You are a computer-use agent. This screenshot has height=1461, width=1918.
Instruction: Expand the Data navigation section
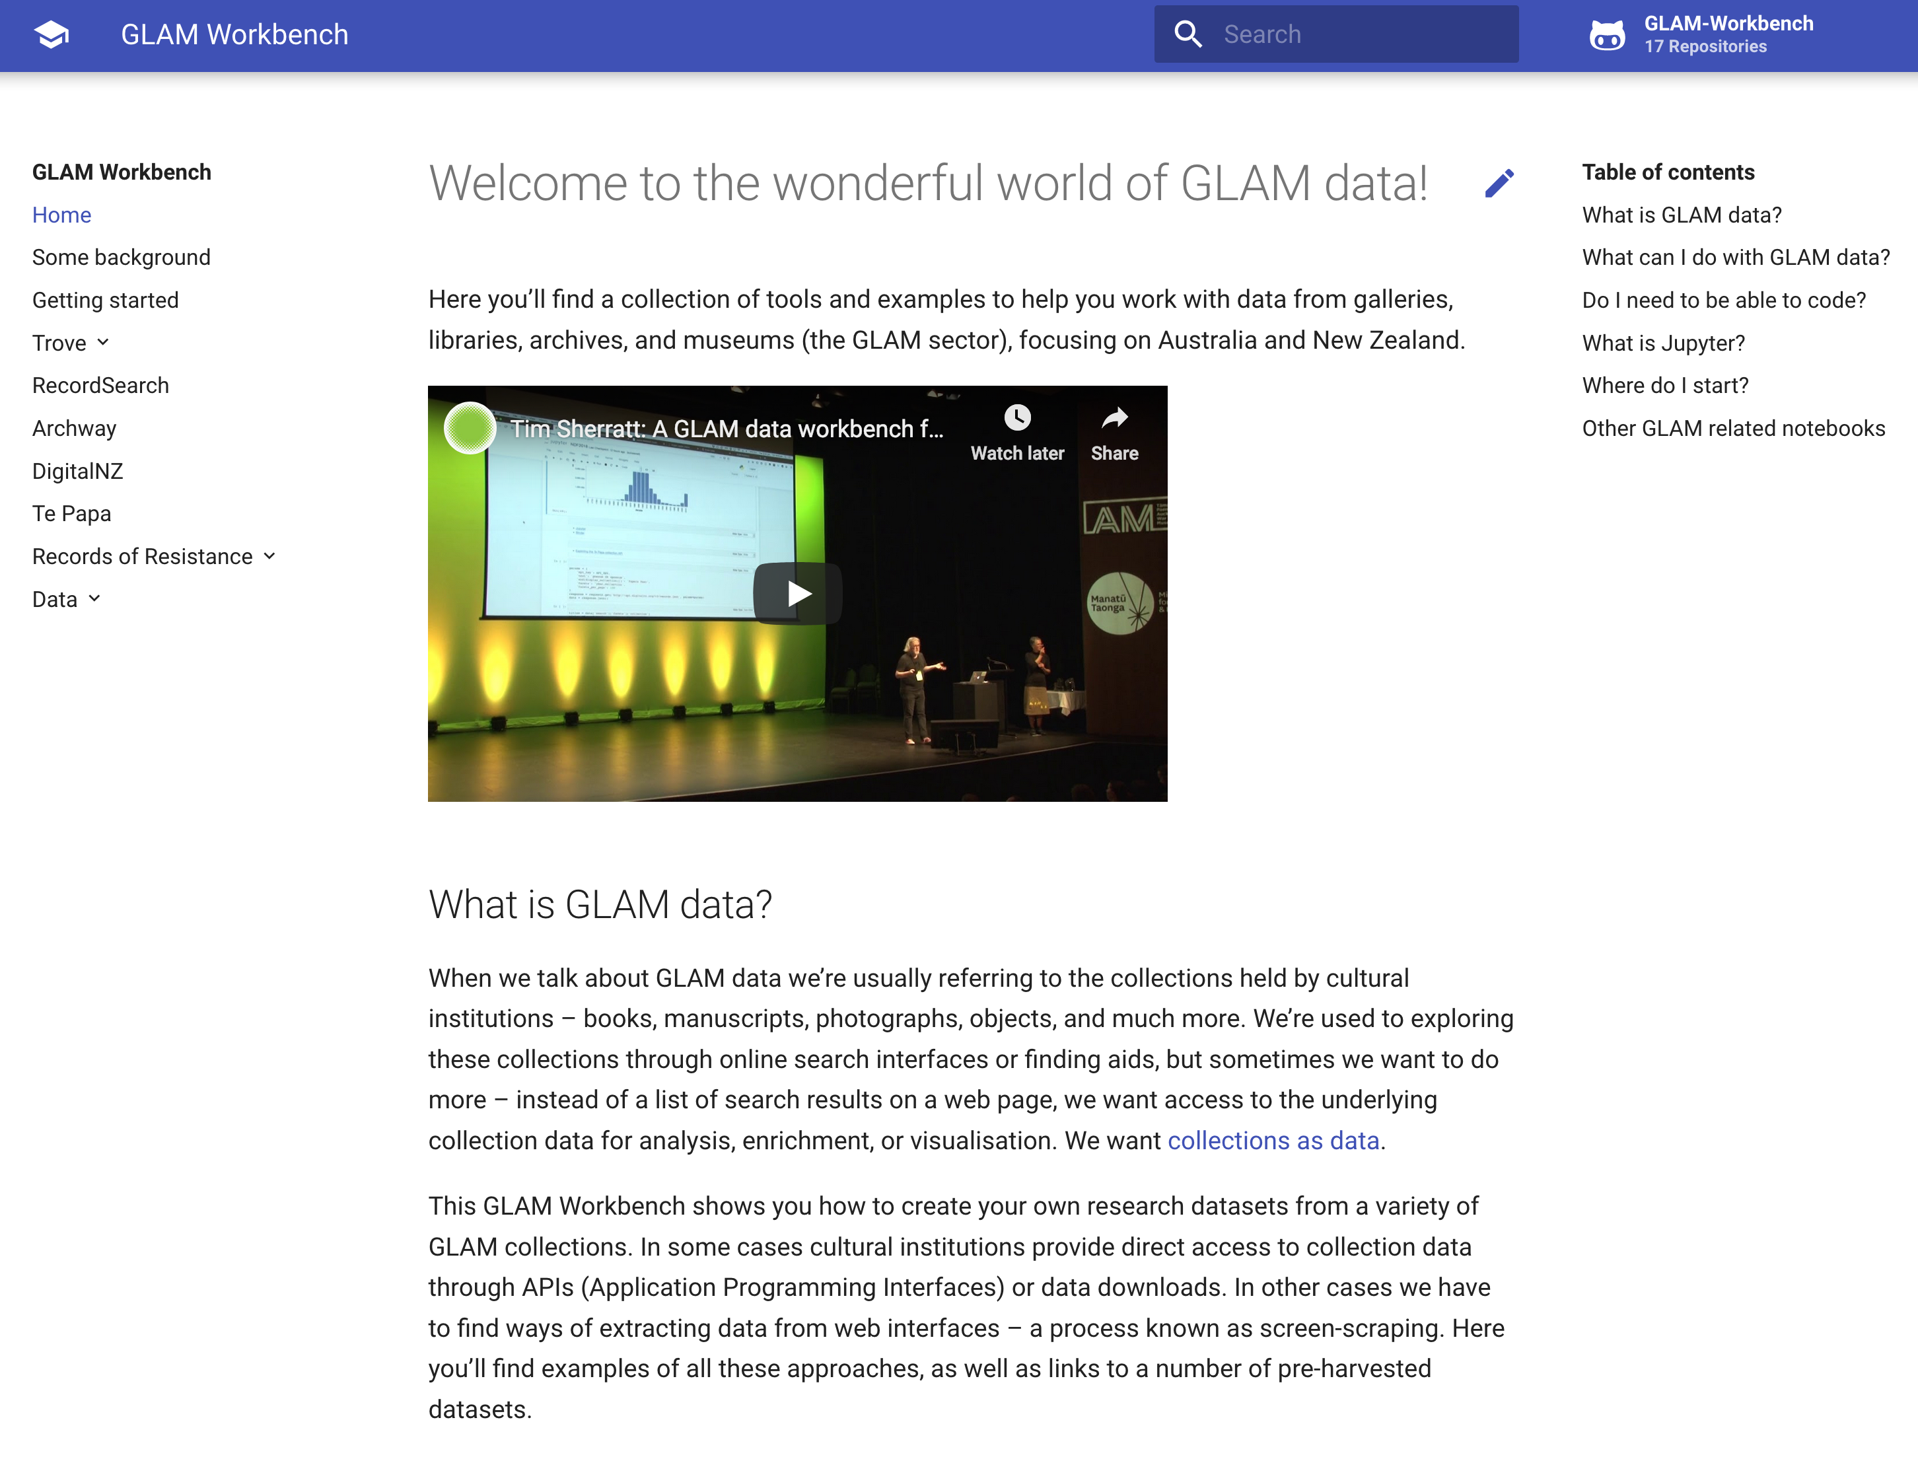pyautogui.click(x=67, y=599)
